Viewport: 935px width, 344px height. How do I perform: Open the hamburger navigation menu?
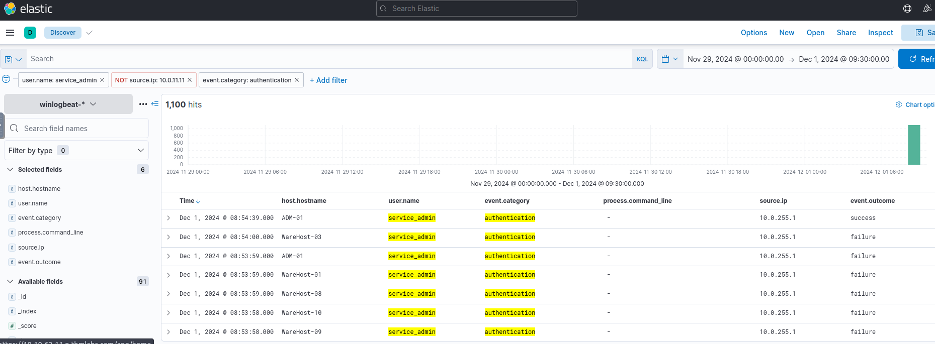[x=10, y=33]
